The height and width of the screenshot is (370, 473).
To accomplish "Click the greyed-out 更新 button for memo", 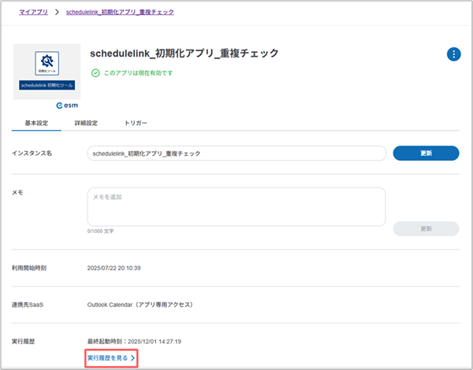I will 426,228.
